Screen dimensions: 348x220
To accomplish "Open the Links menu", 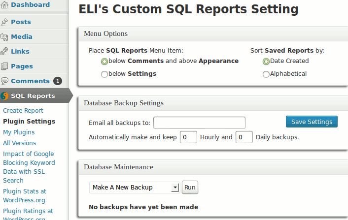I will pos(20,51).
